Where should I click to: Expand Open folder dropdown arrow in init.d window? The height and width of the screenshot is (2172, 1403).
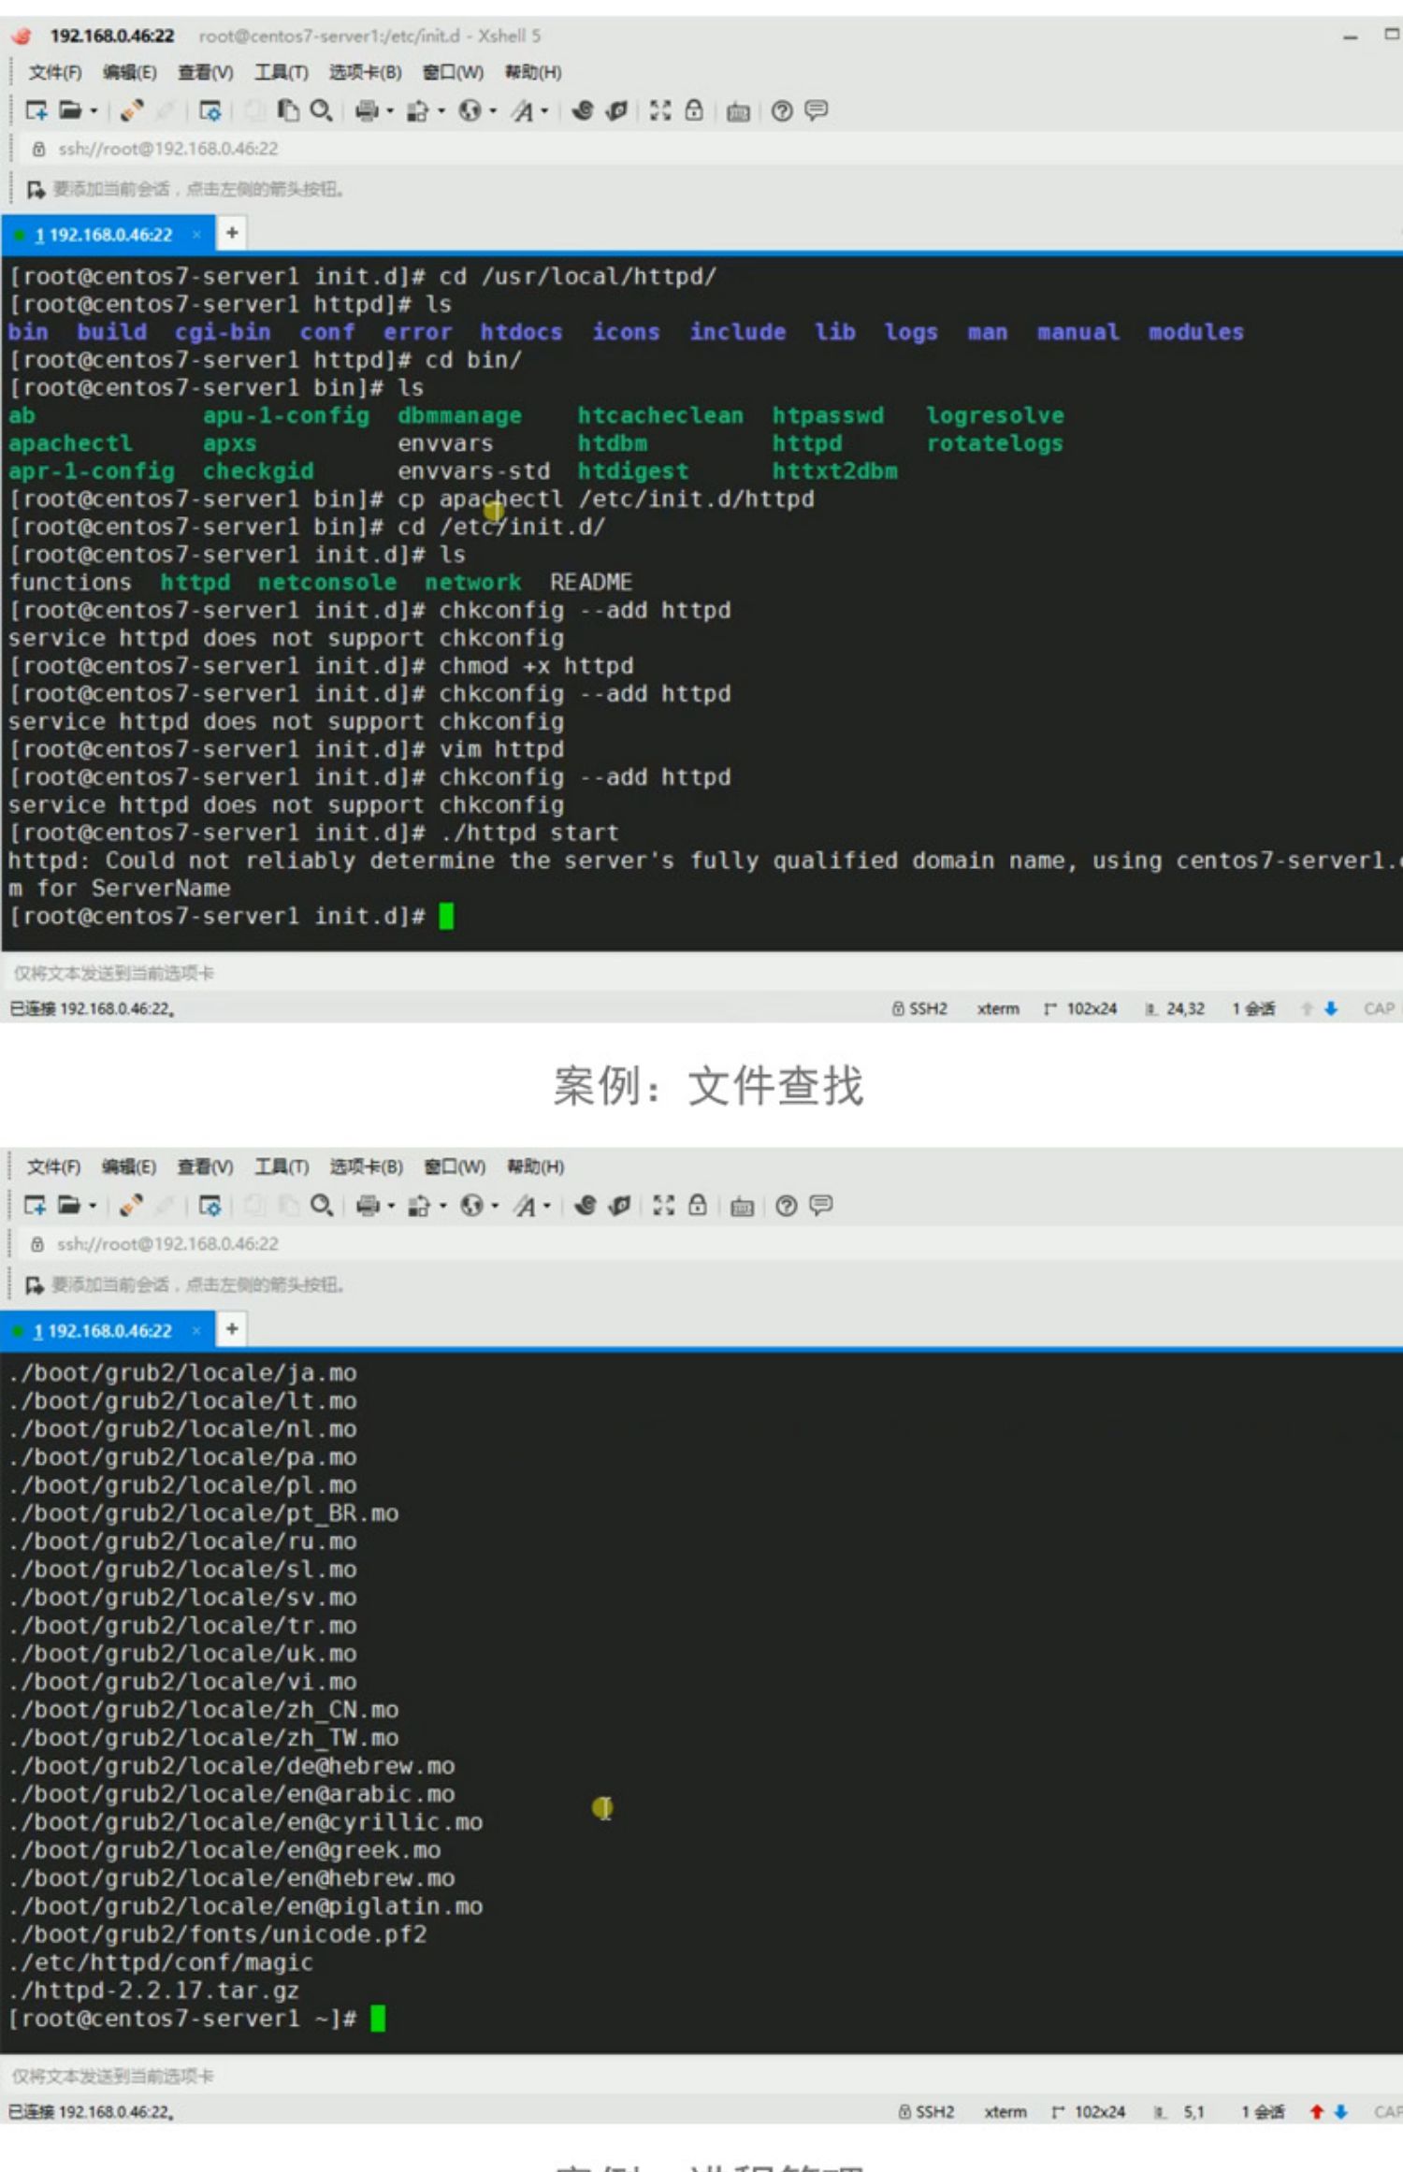click(94, 111)
